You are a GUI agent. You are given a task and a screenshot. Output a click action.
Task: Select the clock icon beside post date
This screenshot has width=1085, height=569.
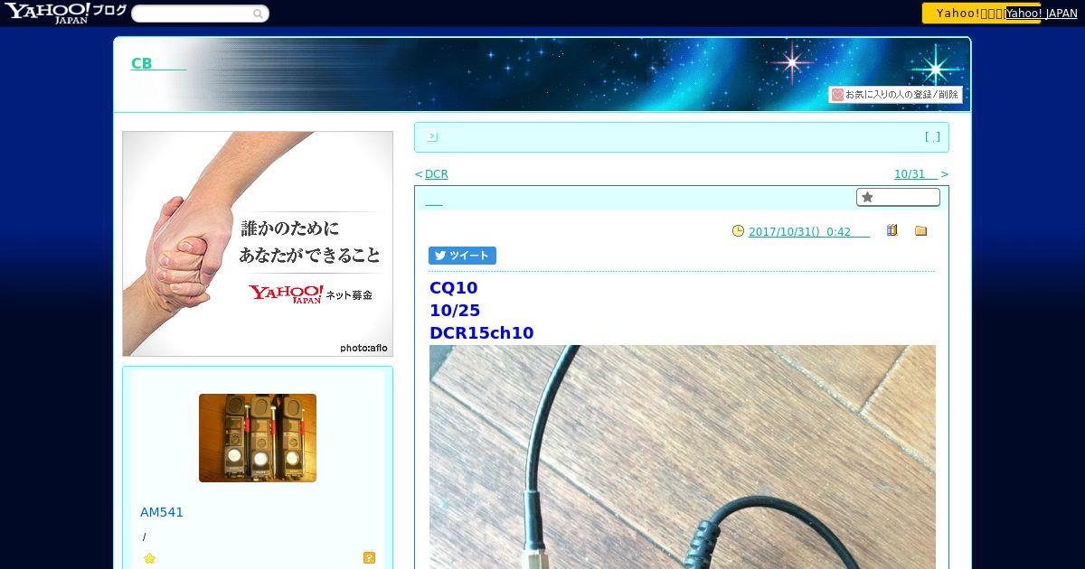(738, 231)
